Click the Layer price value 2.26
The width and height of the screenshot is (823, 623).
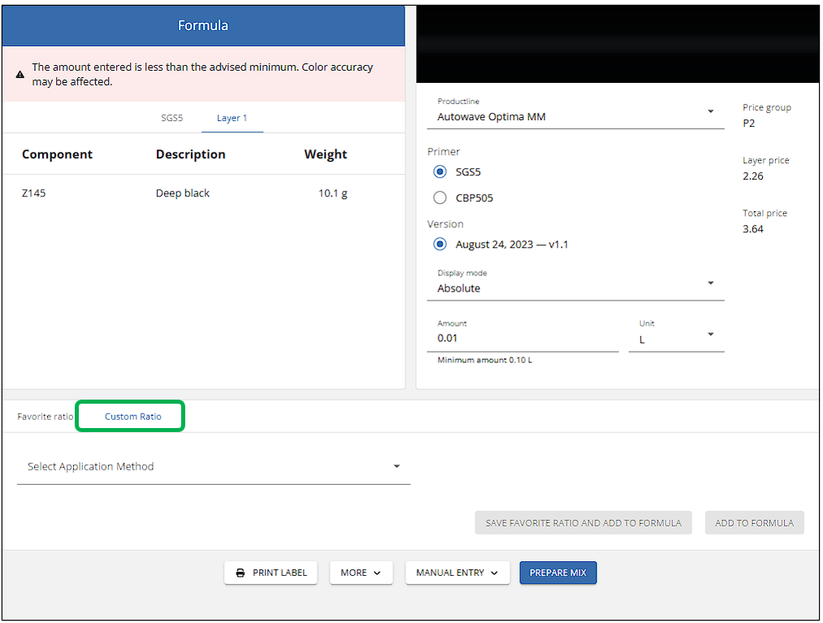click(752, 176)
